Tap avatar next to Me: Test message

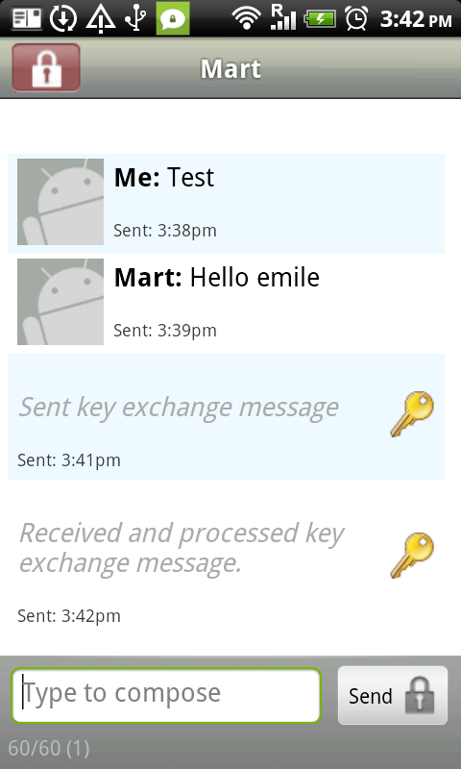[61, 202]
